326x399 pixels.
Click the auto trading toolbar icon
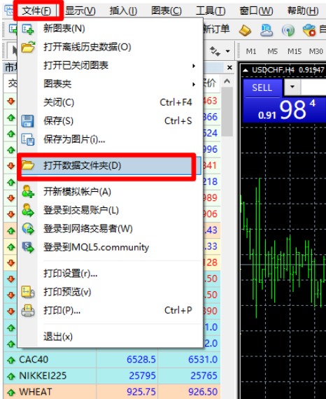(309, 30)
